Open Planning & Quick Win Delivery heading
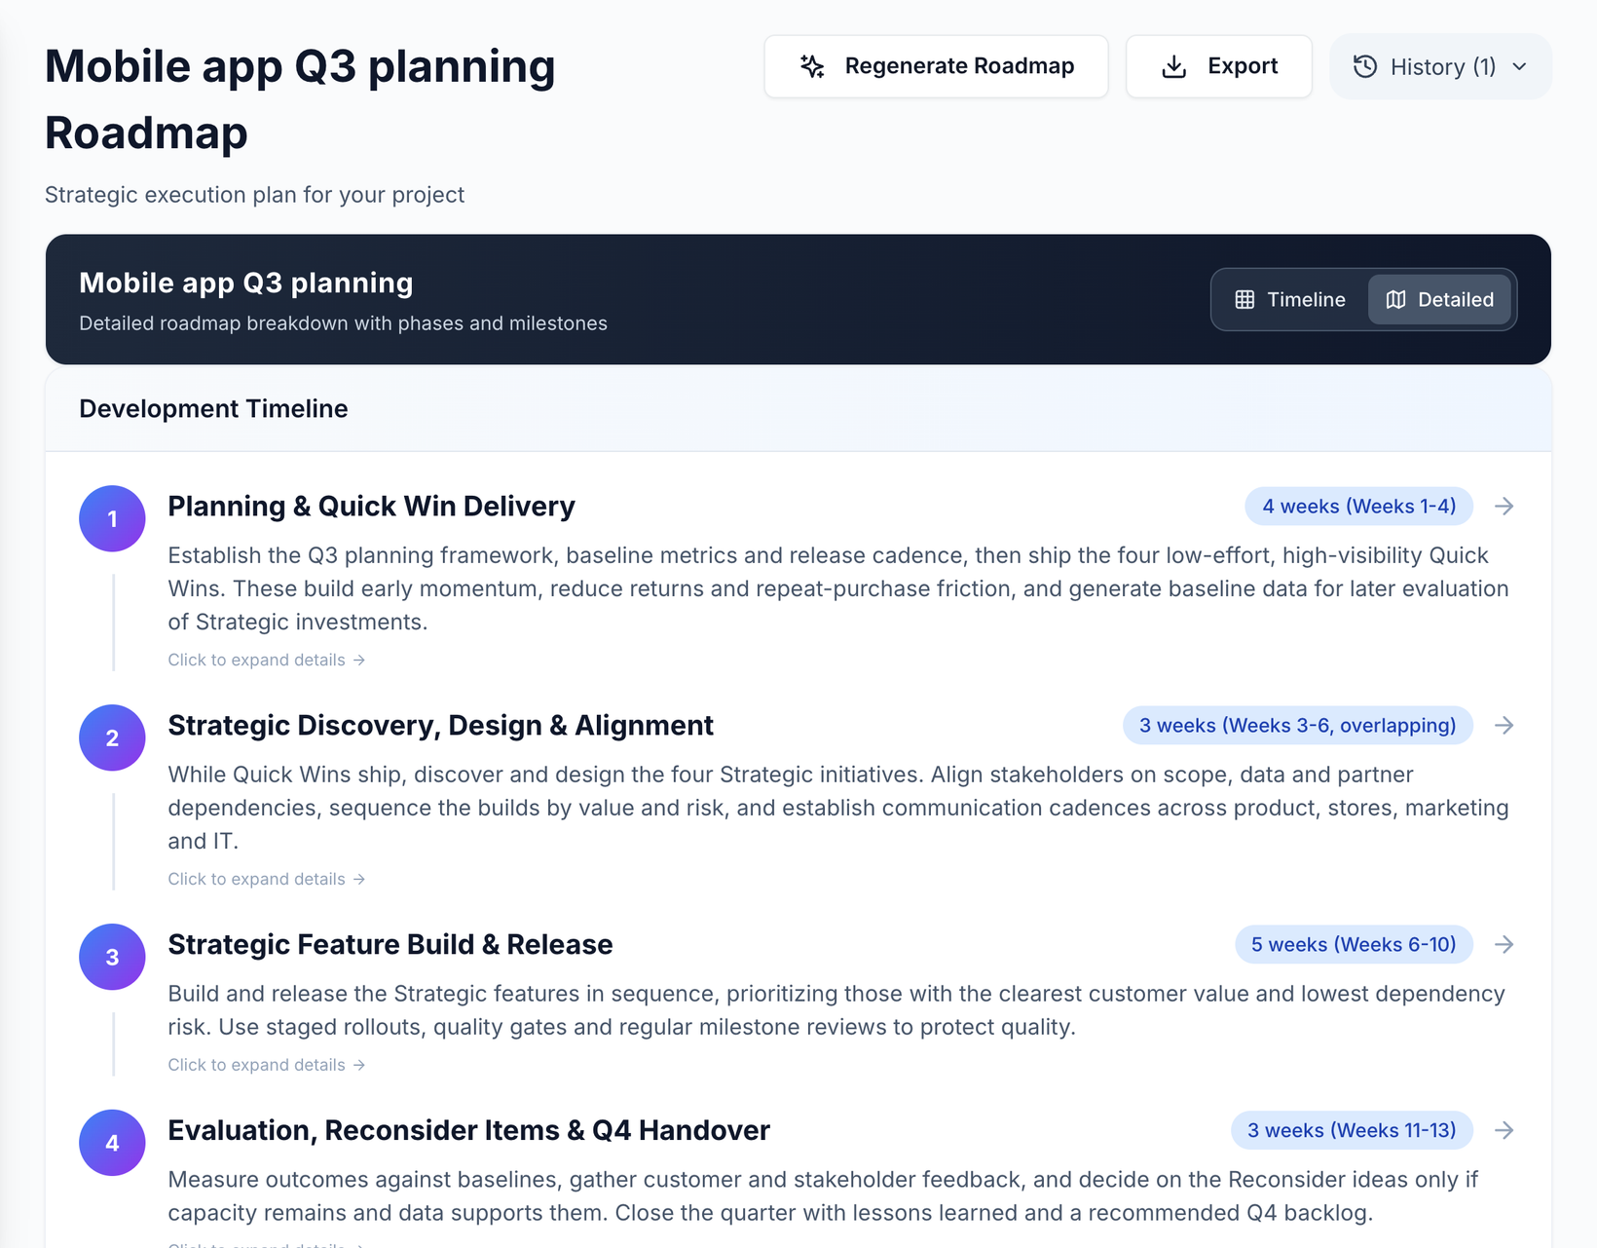 [x=371, y=506]
